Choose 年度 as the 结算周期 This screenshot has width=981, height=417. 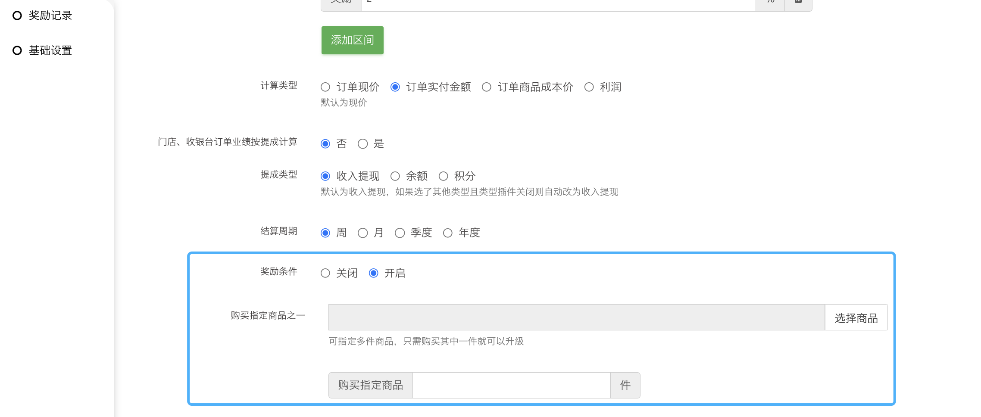tap(448, 233)
